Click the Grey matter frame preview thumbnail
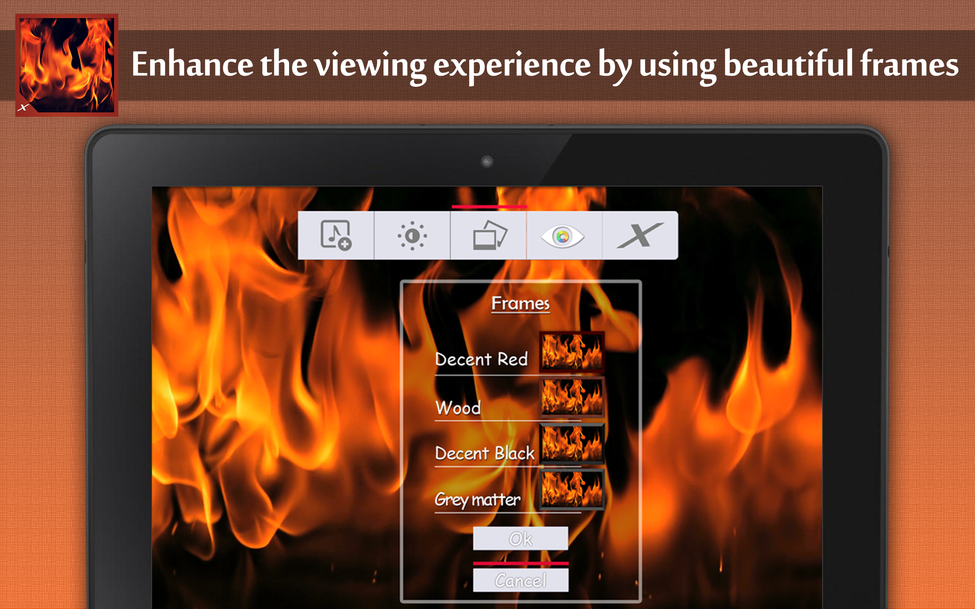This screenshot has height=609, width=975. coord(571,491)
